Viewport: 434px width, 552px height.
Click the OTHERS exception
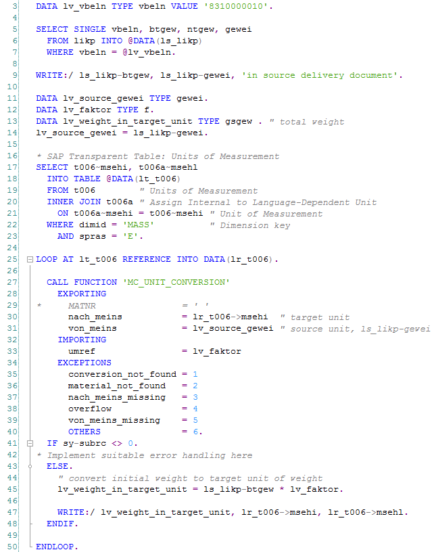point(85,432)
